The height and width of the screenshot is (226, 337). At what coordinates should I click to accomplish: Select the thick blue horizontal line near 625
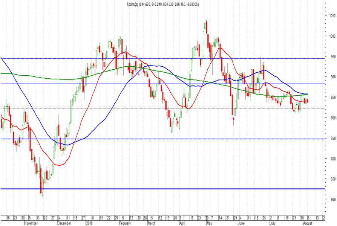tap(163, 189)
